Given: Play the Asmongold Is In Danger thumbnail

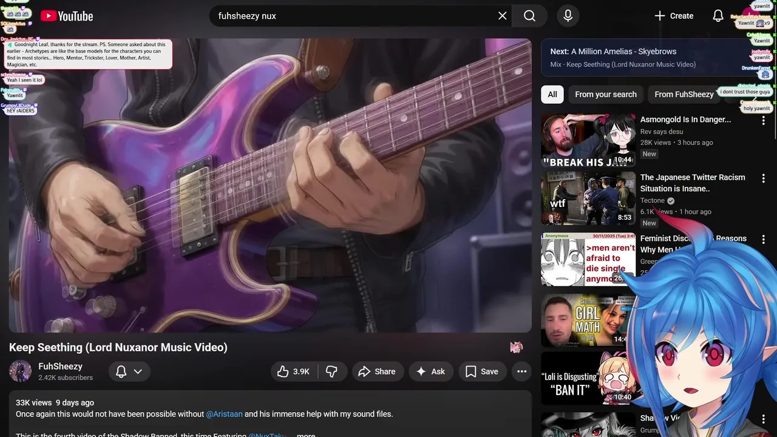Looking at the screenshot, I should tap(588, 140).
